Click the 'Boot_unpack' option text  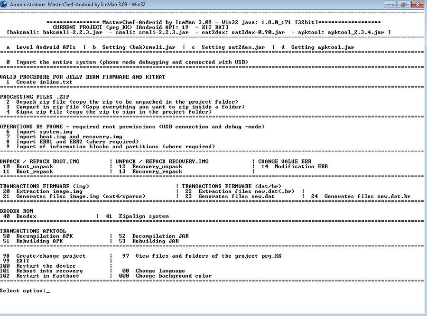click(35, 166)
